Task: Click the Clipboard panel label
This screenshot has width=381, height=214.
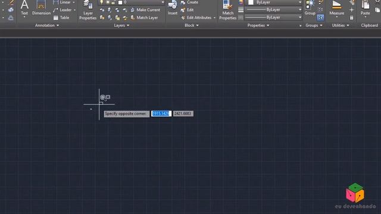Action: click(x=369, y=25)
